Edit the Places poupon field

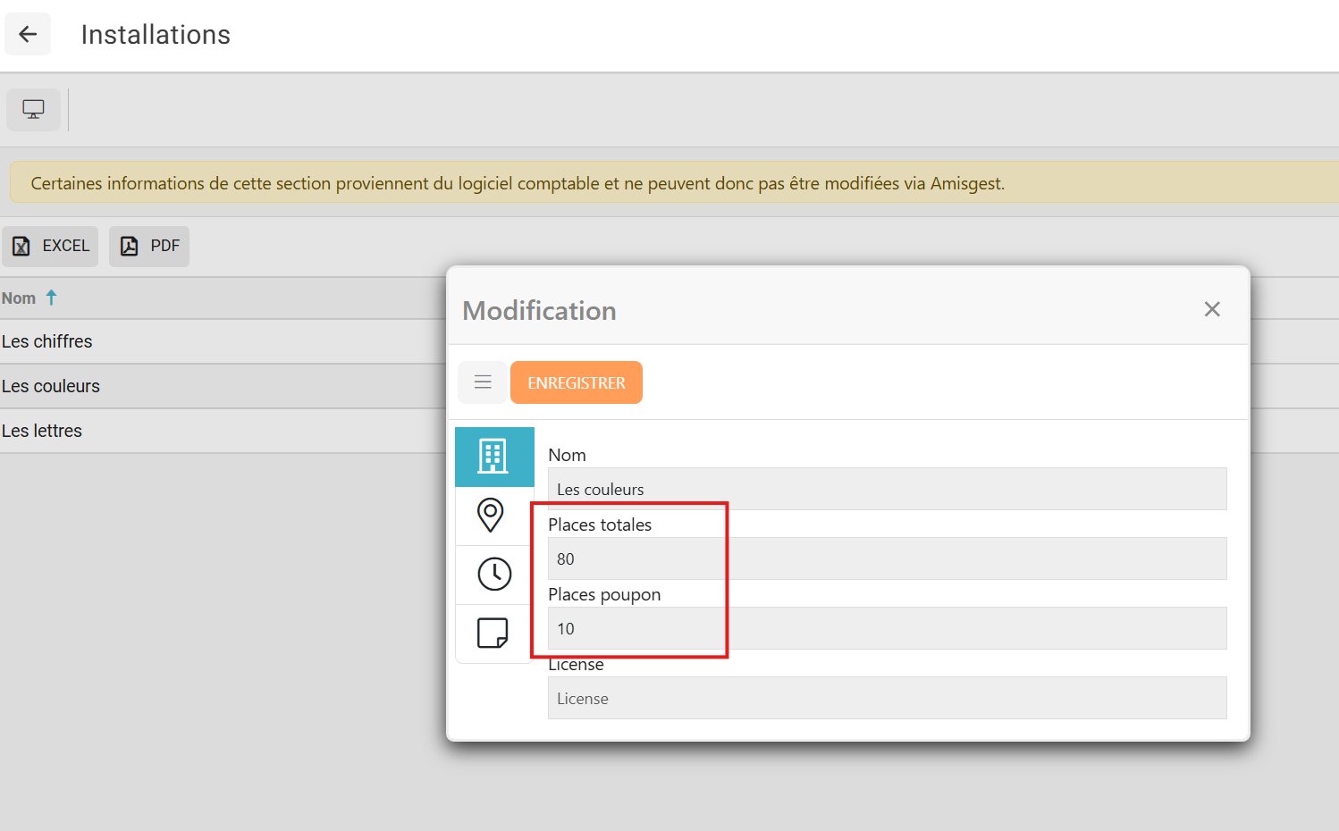887,629
